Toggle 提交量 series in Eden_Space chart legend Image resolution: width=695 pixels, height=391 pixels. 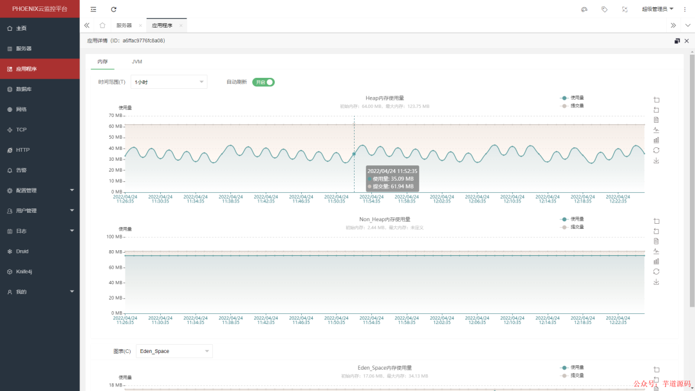(x=572, y=376)
